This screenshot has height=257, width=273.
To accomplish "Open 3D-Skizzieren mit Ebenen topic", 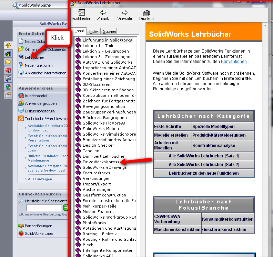I will (108, 90).
